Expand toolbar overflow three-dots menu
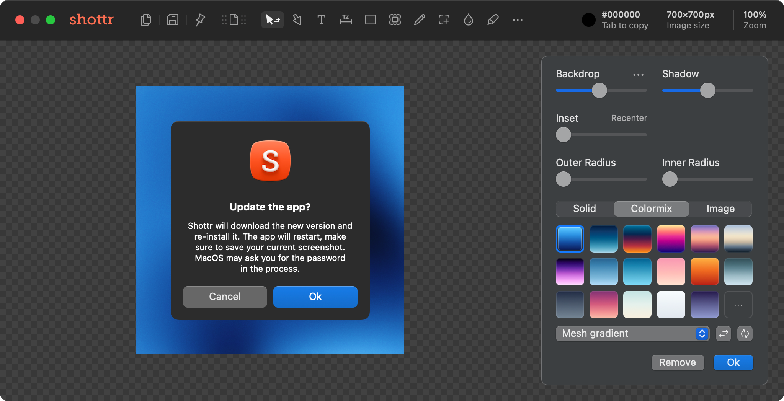This screenshot has width=784, height=401. [x=518, y=20]
